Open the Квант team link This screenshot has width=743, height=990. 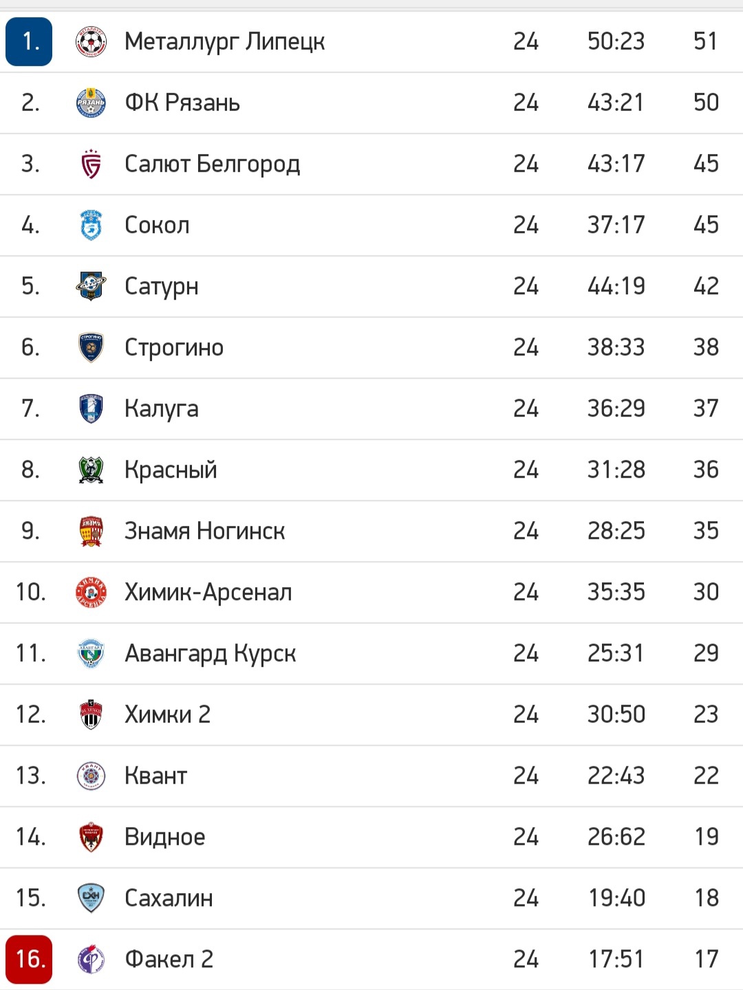(x=155, y=776)
